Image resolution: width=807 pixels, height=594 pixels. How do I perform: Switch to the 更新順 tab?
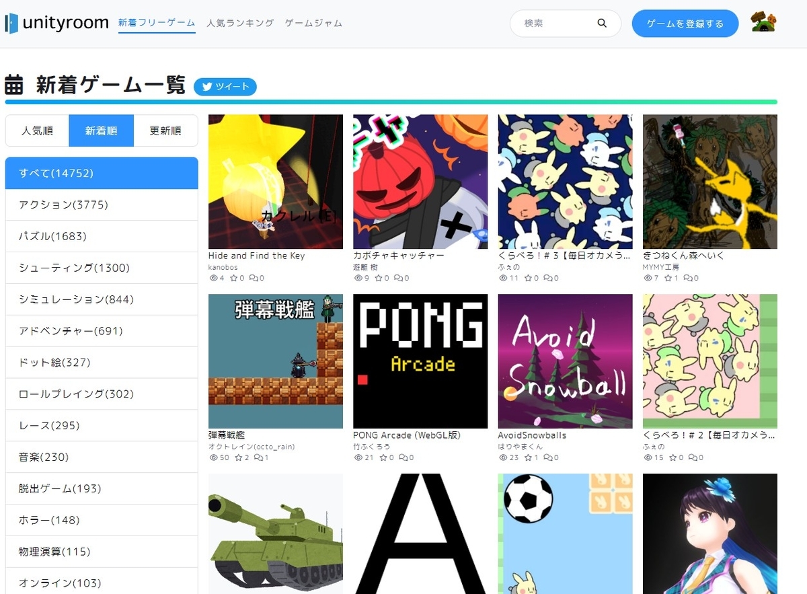(165, 131)
